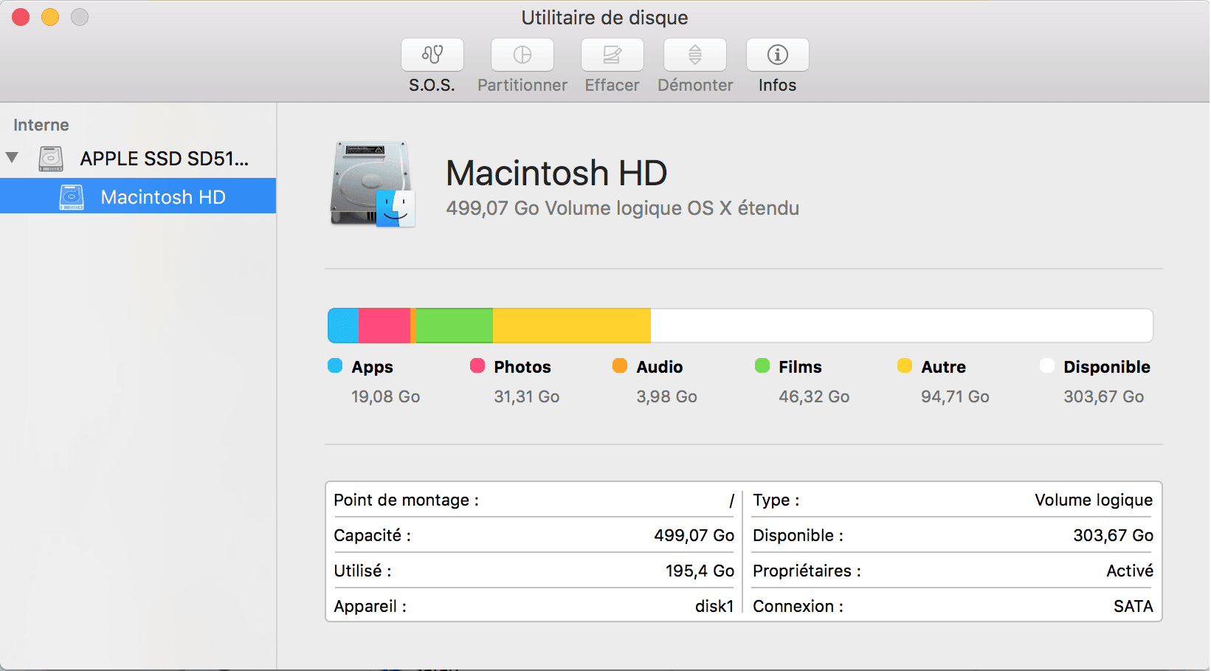The height and width of the screenshot is (671, 1211).
Task: Open the Partitionner tool
Action: pos(522,55)
